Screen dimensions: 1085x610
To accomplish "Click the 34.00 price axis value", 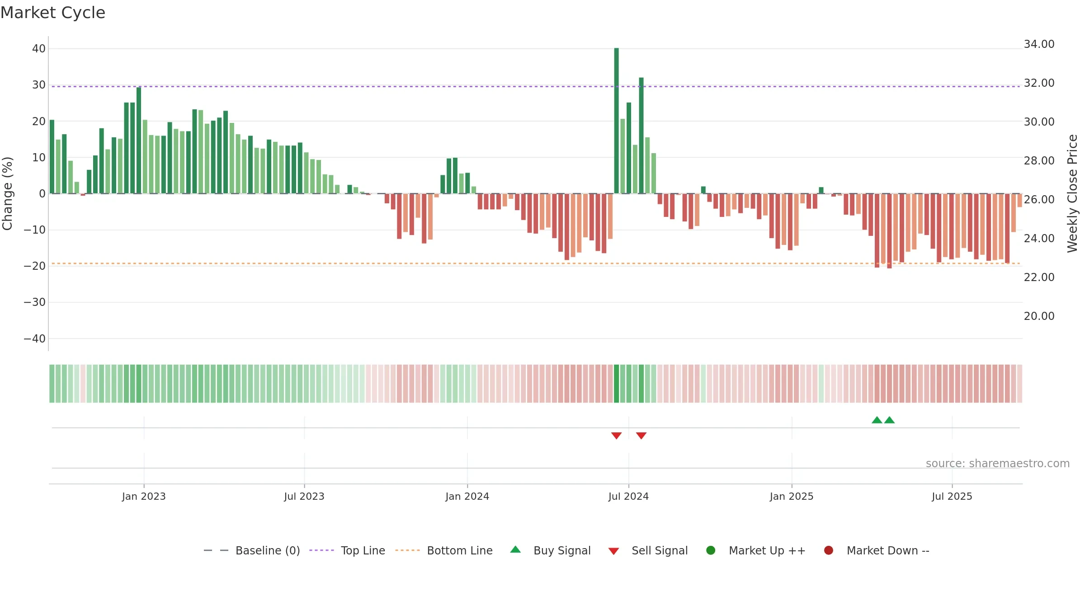I will (1039, 44).
